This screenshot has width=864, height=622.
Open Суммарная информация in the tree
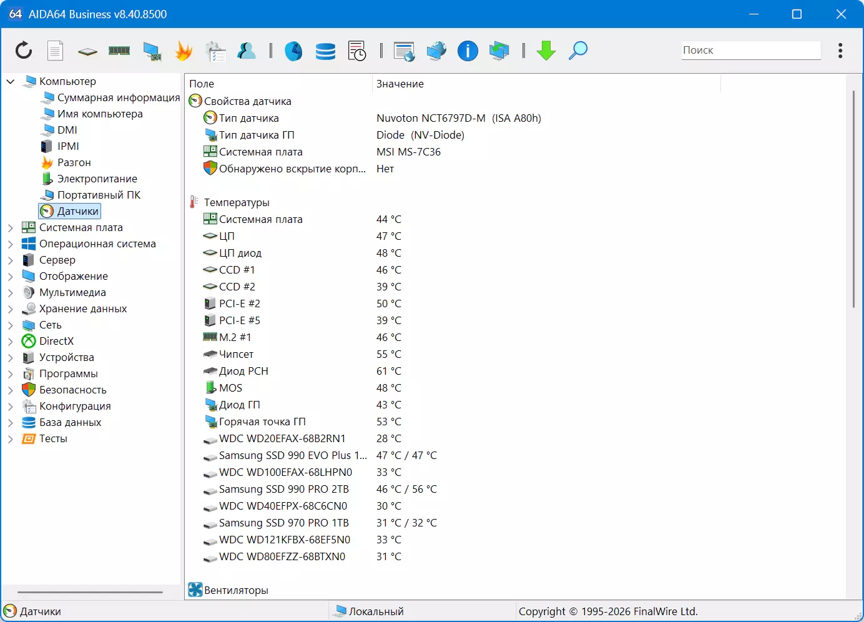(x=110, y=97)
